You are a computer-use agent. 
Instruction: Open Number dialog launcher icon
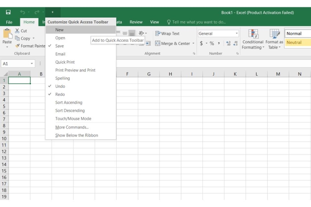tap(237, 53)
